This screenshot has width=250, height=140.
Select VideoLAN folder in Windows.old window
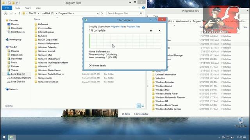(x=160, y=78)
